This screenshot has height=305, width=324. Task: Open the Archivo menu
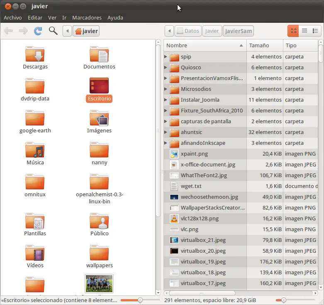12,18
